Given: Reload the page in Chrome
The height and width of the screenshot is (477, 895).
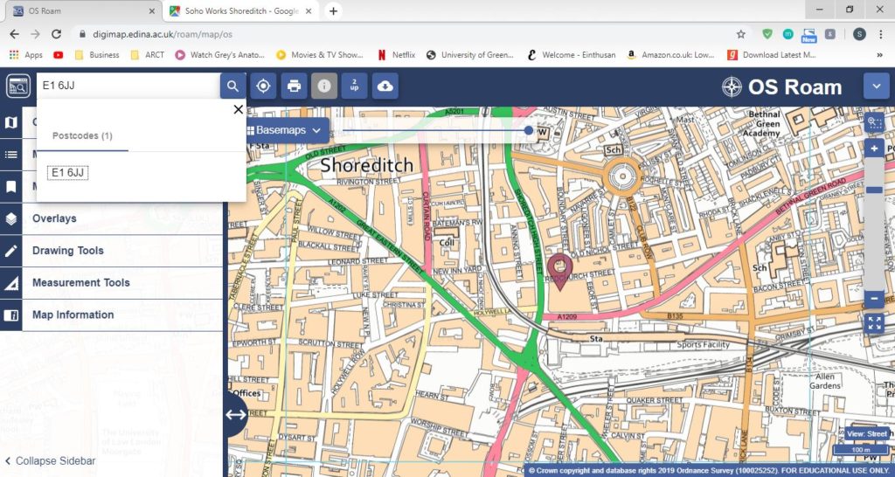Looking at the screenshot, I should [x=56, y=34].
